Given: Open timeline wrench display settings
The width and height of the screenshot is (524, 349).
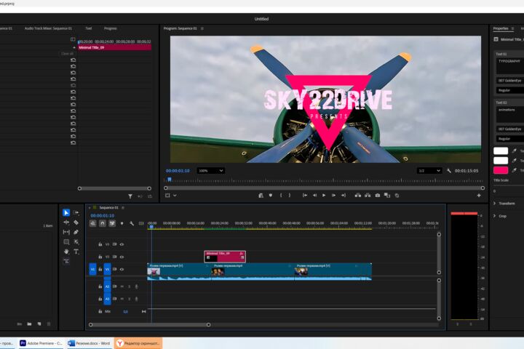Looking at the screenshot, I should coord(132,223).
